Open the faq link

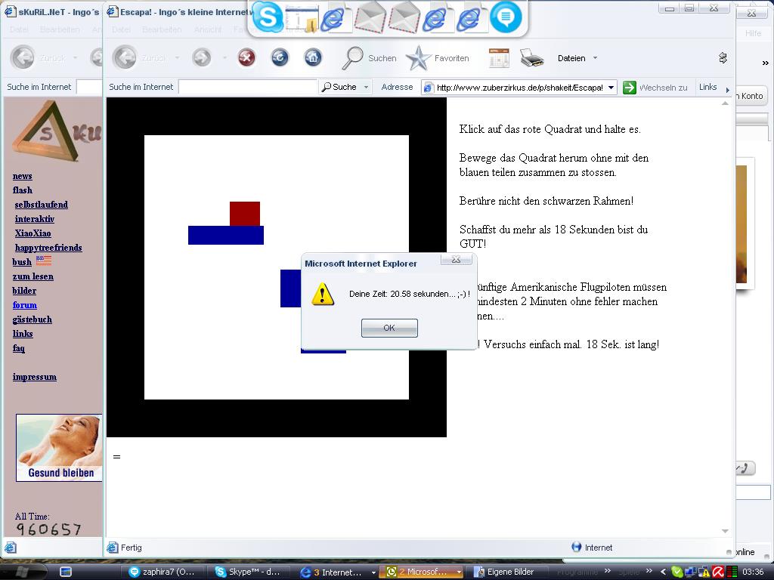18,348
